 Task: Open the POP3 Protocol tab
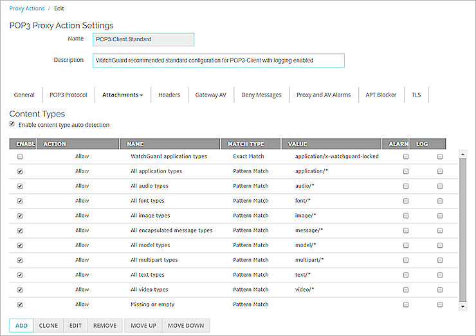click(68, 95)
